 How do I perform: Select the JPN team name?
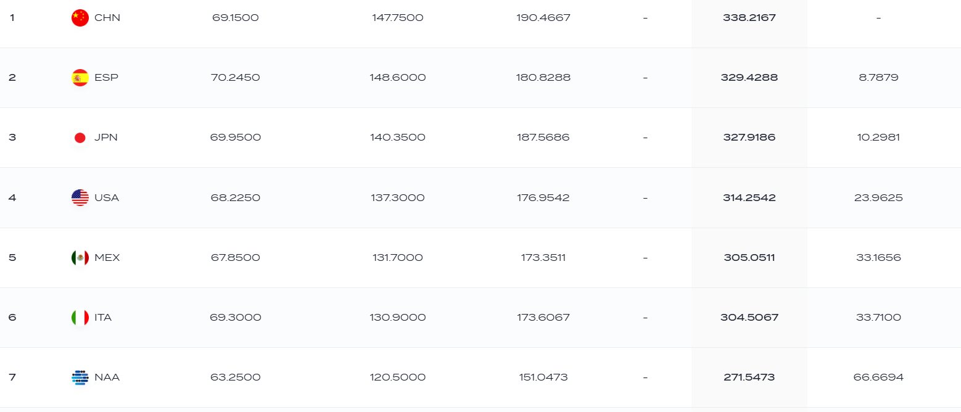coord(106,138)
